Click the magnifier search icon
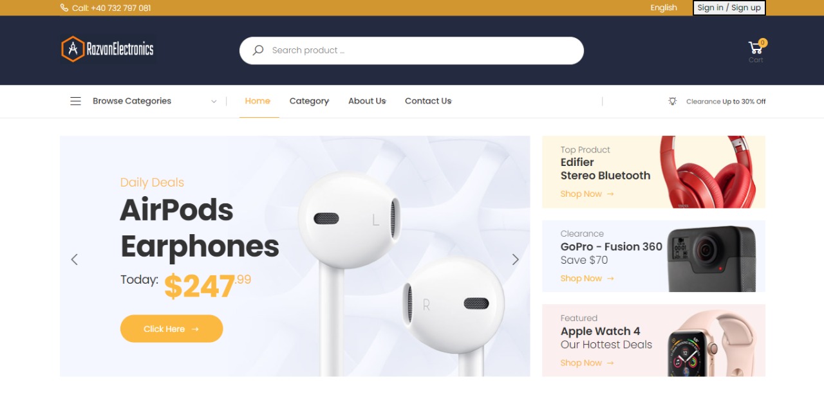Viewport: 824px width, 411px height. (257, 50)
